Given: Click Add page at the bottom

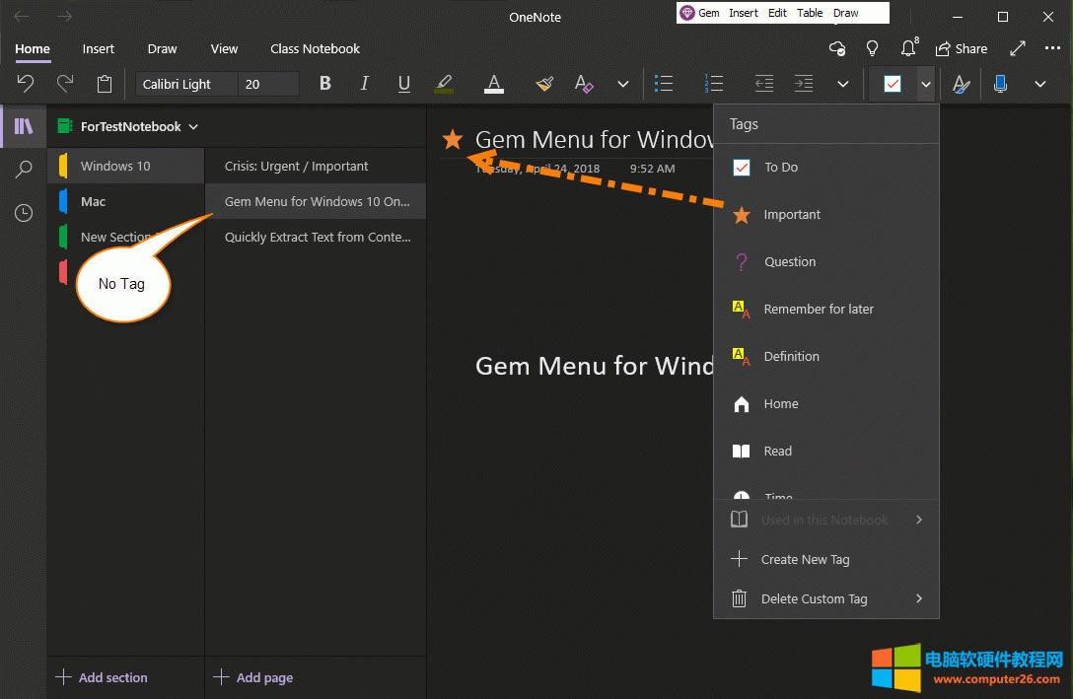Looking at the screenshot, I should [x=253, y=677].
